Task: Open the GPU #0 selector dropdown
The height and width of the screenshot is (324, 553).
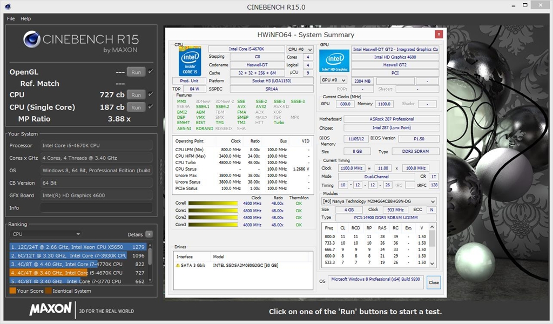Action: point(333,80)
